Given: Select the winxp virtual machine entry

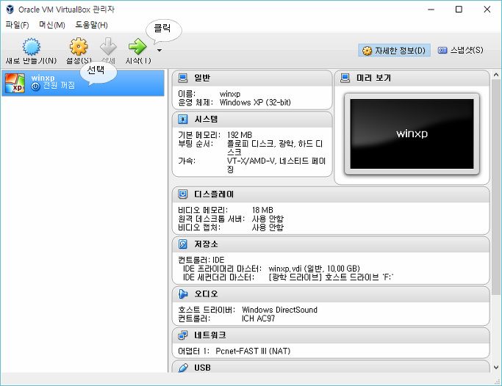Looking at the screenshot, I should pyautogui.click(x=83, y=83).
